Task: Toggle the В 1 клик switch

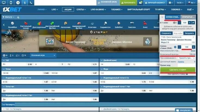Action: pyautogui.click(x=175, y=23)
